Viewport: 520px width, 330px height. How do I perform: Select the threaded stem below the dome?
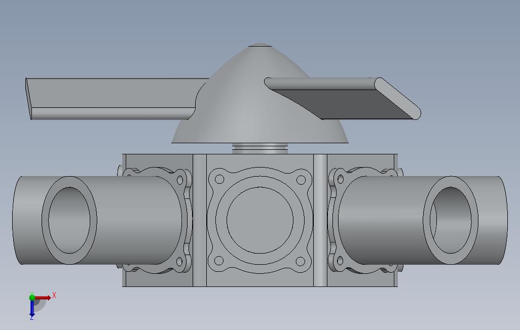click(x=260, y=148)
